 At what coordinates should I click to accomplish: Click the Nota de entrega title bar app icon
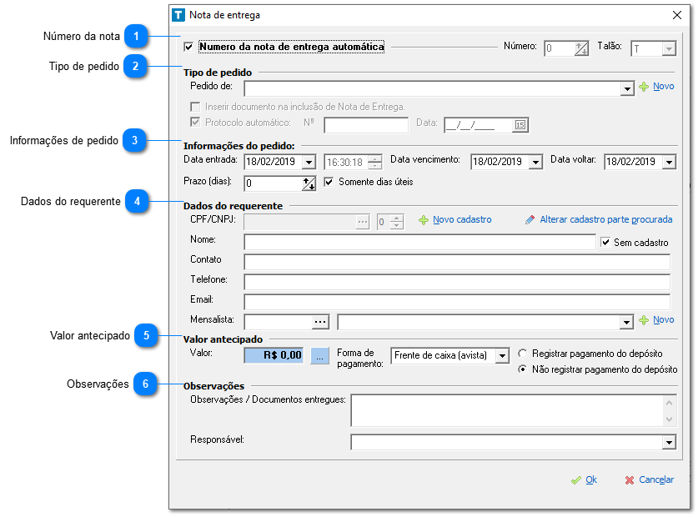(x=178, y=15)
